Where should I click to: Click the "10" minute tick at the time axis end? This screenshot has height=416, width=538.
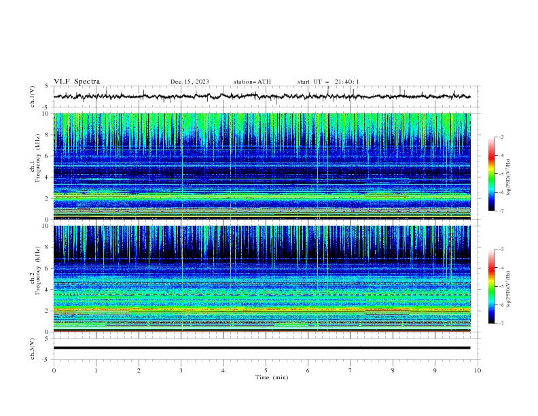[478, 370]
